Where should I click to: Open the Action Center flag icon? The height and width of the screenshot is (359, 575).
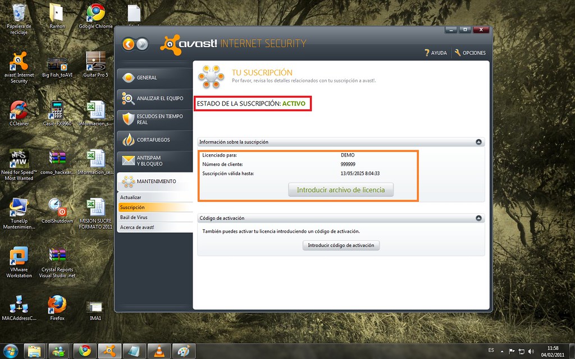[512, 352]
